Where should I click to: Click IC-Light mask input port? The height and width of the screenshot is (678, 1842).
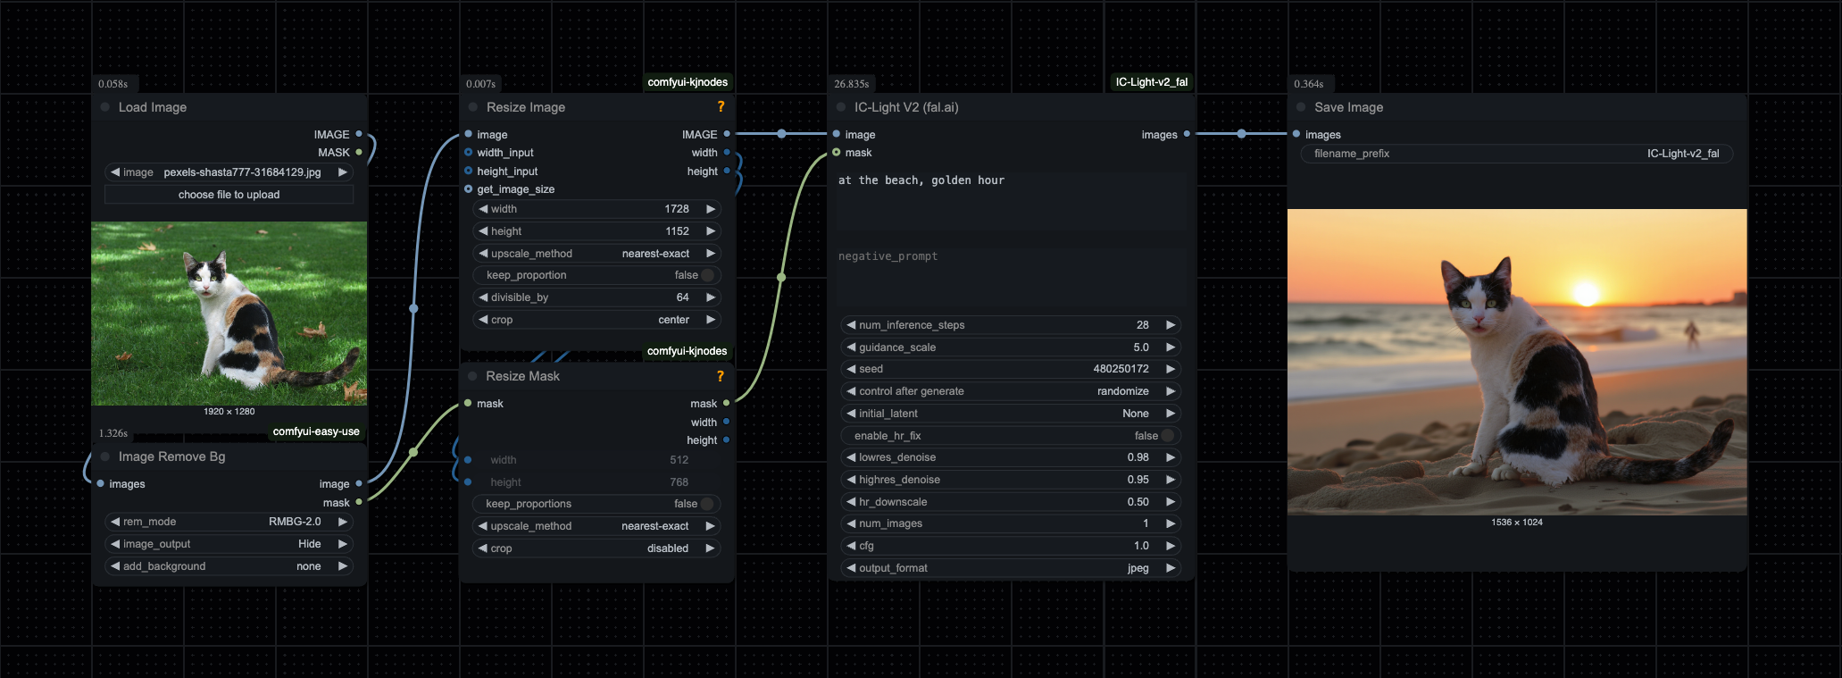click(x=837, y=153)
